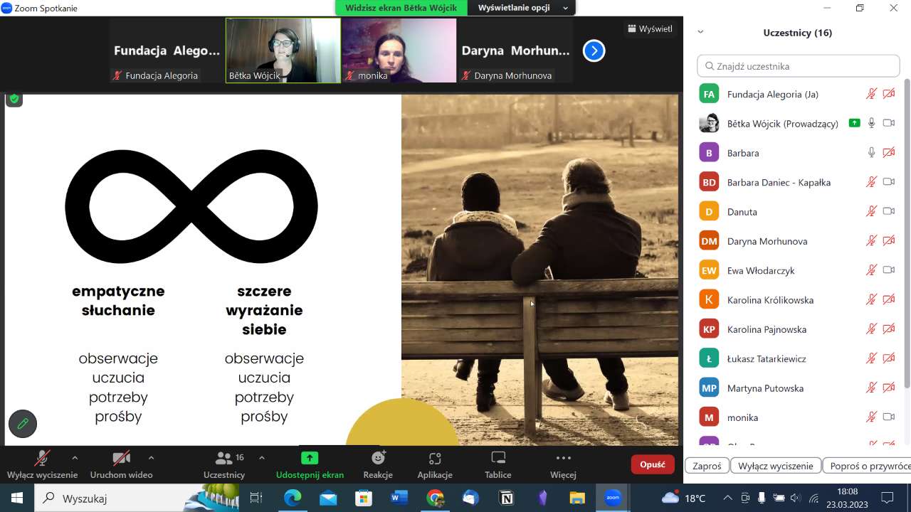Click the red Opuść leave button

pyautogui.click(x=652, y=464)
